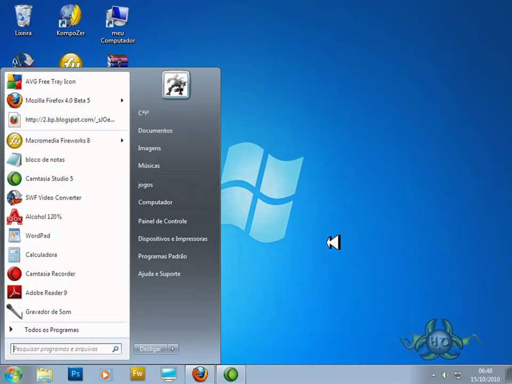Image resolution: width=512 pixels, height=384 pixels.
Task: Open SWF Video Converter
Action: pyautogui.click(x=67, y=197)
